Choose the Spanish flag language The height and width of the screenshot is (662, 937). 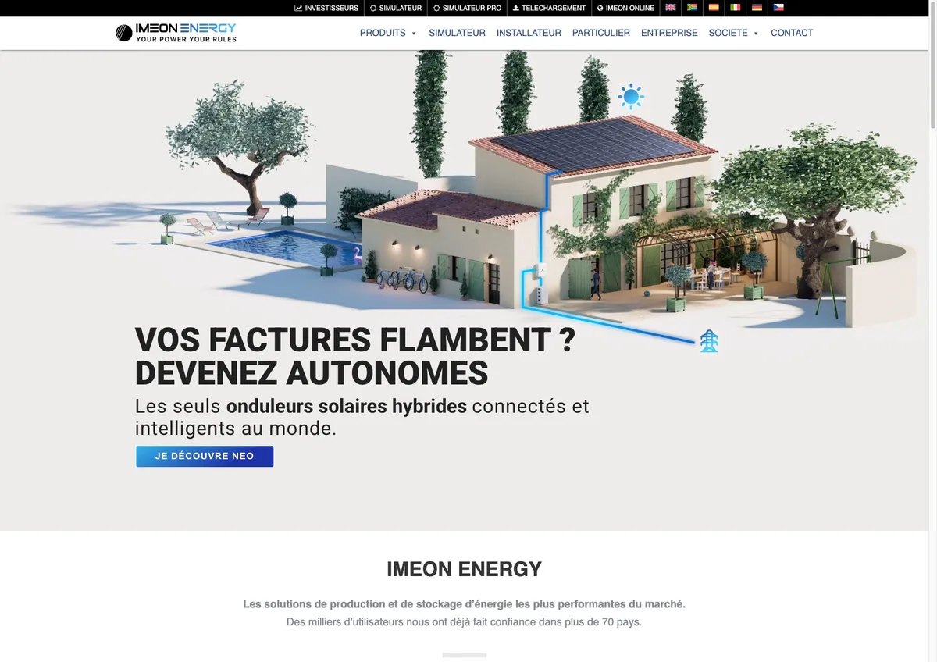[x=714, y=8]
